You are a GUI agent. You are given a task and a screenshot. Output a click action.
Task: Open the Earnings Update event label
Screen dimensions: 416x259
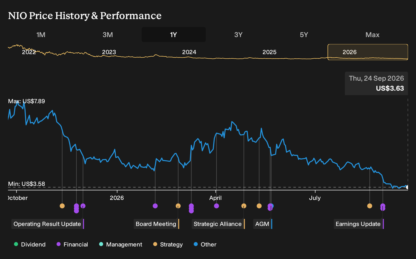(358, 224)
